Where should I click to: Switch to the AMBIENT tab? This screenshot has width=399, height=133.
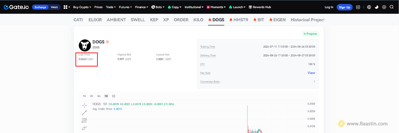pyautogui.click(x=116, y=20)
